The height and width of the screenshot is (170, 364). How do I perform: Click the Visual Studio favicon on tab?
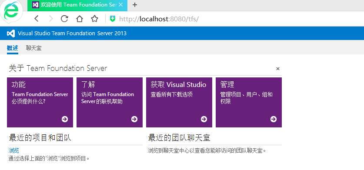[x=36, y=5]
